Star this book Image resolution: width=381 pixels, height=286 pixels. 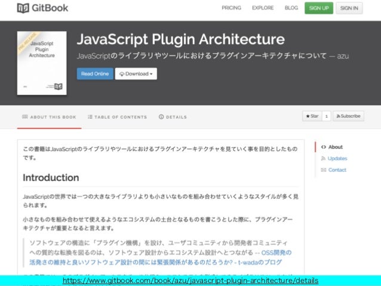pyautogui.click(x=312, y=116)
